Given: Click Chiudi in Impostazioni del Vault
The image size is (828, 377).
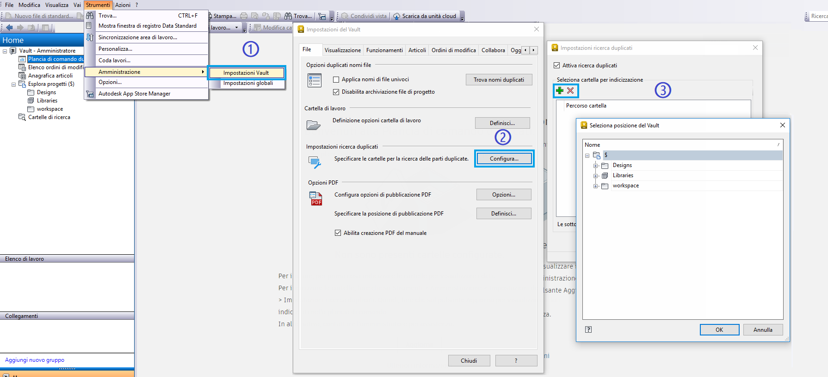Looking at the screenshot, I should (x=469, y=361).
